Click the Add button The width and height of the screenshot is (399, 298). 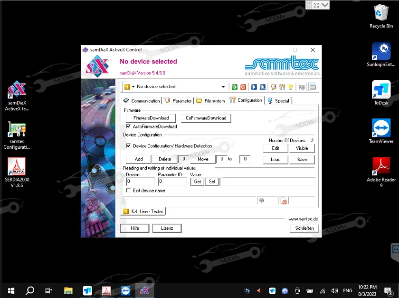139,159
